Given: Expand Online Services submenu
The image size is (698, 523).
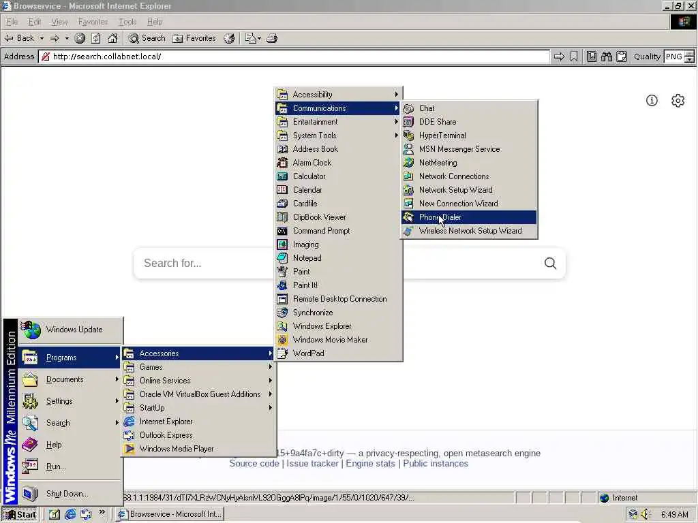Looking at the screenshot, I should [198, 381].
